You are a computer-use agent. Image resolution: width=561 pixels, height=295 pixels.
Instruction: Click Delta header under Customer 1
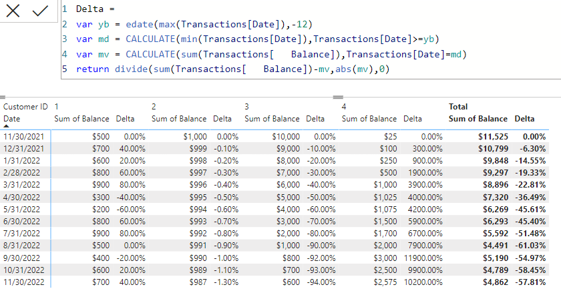pos(126,119)
